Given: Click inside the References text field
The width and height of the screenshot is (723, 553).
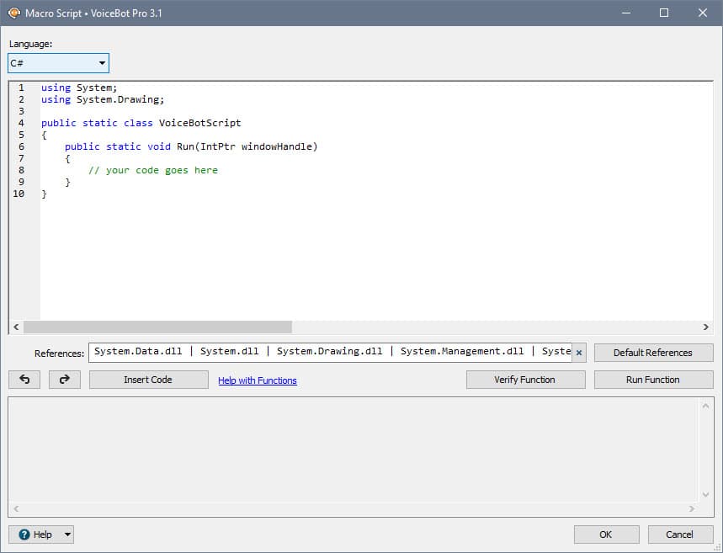Looking at the screenshot, I should [331, 353].
